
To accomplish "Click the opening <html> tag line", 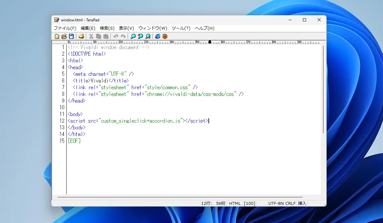I will click(75, 61).
